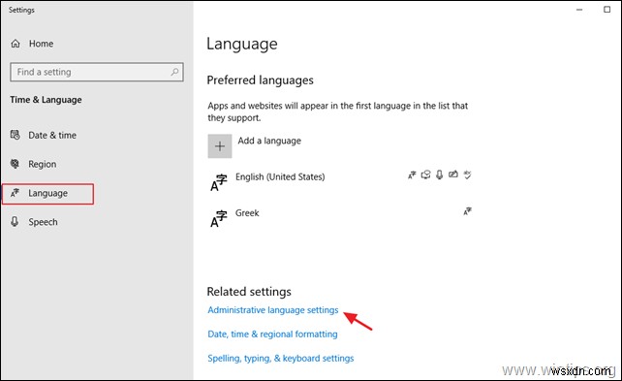622x381 pixels.
Task: Select the Greek language entry
Action: (247, 213)
